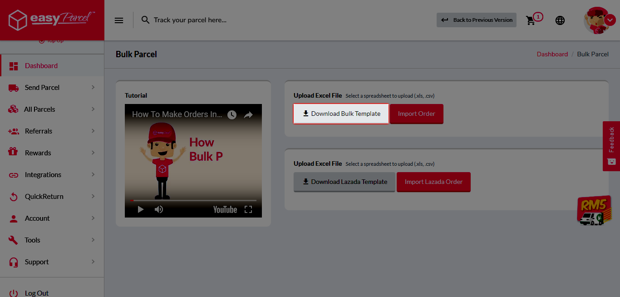Screen dimensions: 620x297
Task: Click the Tools wrench icon
Action: coord(14,240)
